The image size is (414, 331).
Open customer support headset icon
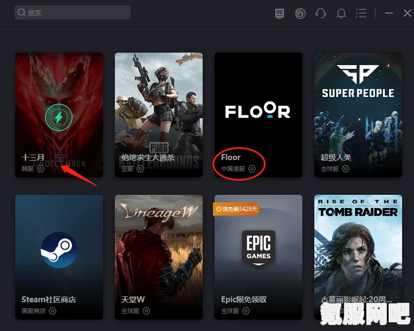[x=321, y=13]
